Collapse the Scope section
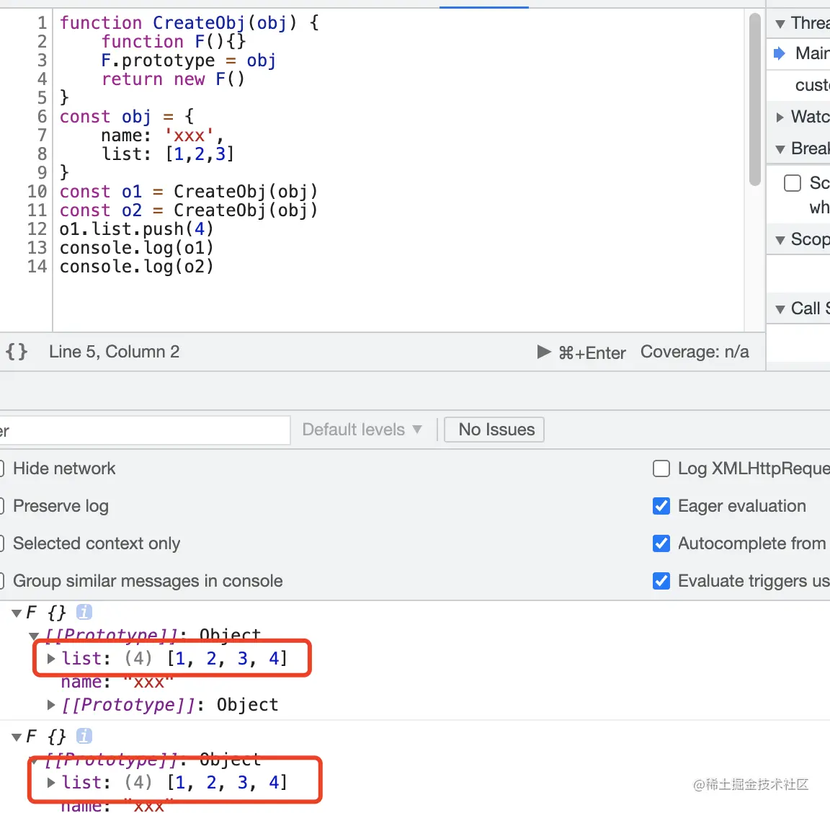The image size is (830, 813). [x=780, y=240]
